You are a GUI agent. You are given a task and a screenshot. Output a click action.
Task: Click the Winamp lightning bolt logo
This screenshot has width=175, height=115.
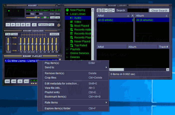pos(59,25)
